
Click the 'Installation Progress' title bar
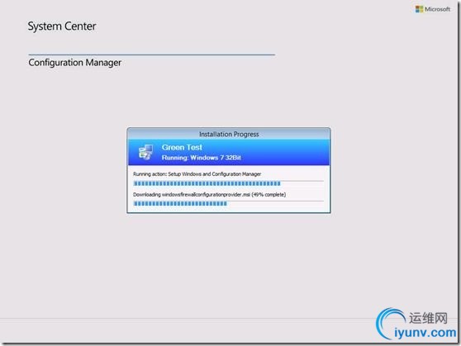point(229,134)
